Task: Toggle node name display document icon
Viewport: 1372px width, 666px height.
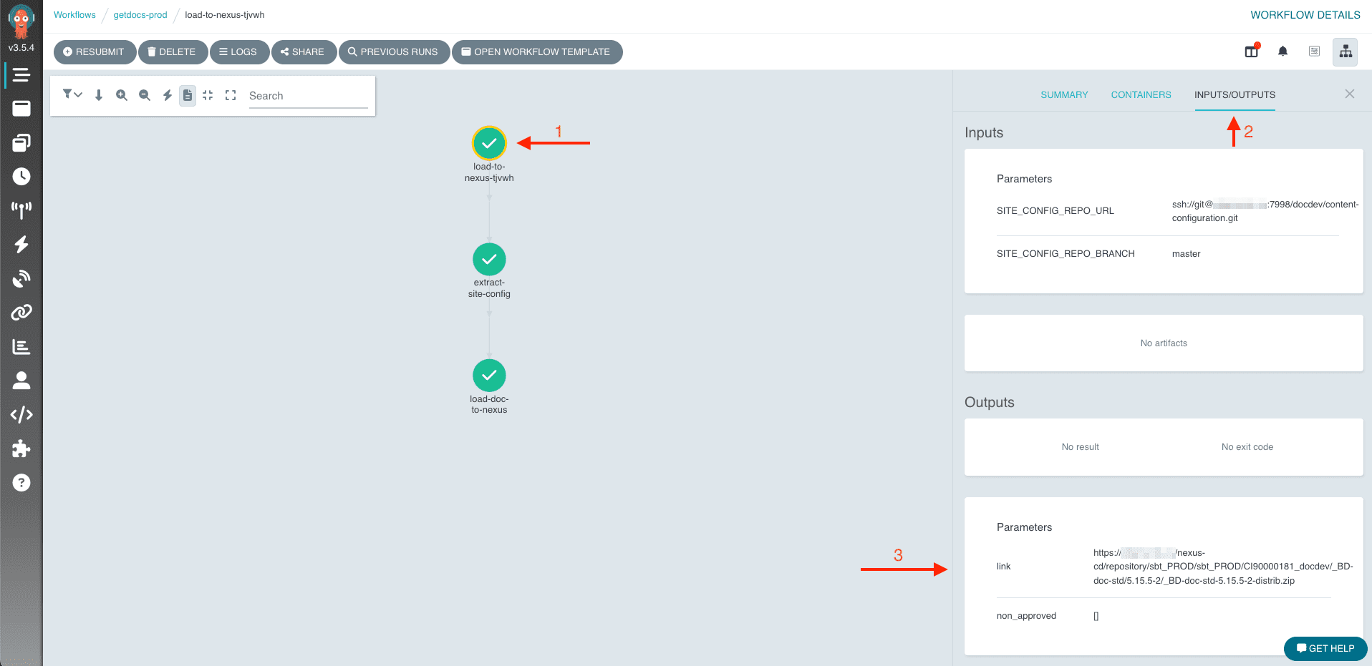Action: pyautogui.click(x=188, y=95)
